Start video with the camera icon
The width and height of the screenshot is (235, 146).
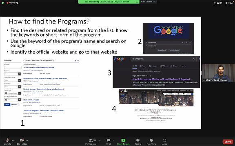pyautogui.click(x=22, y=140)
